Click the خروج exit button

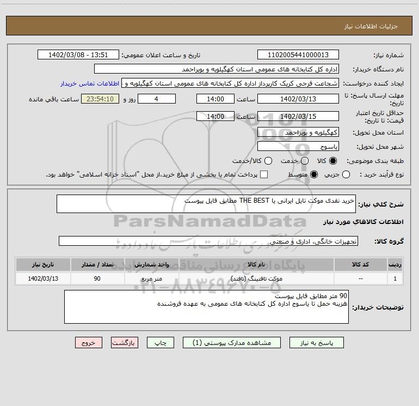[89, 343]
